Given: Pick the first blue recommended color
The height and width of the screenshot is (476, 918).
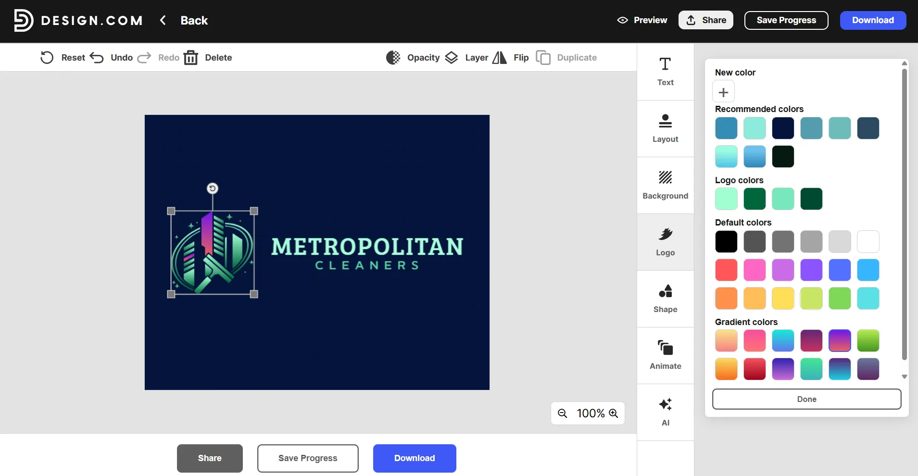Looking at the screenshot, I should 726,128.
